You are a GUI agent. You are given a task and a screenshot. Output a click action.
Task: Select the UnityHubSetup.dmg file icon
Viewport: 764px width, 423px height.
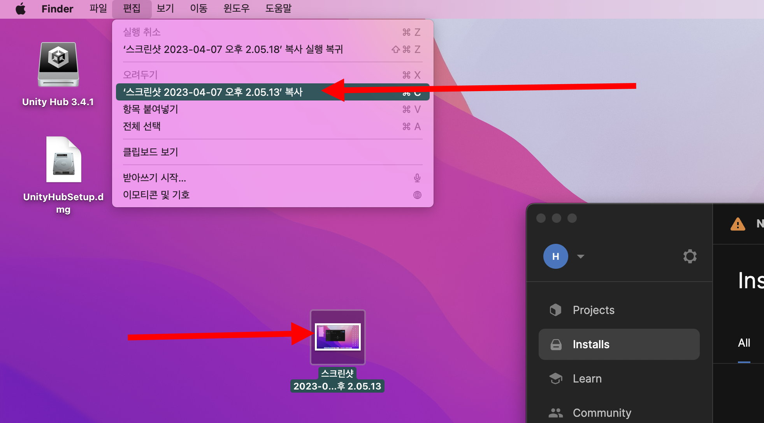tap(63, 159)
